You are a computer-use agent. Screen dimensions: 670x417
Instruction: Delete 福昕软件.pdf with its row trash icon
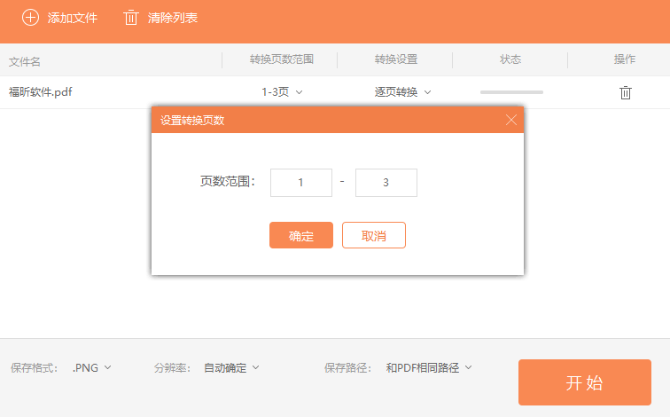(625, 92)
